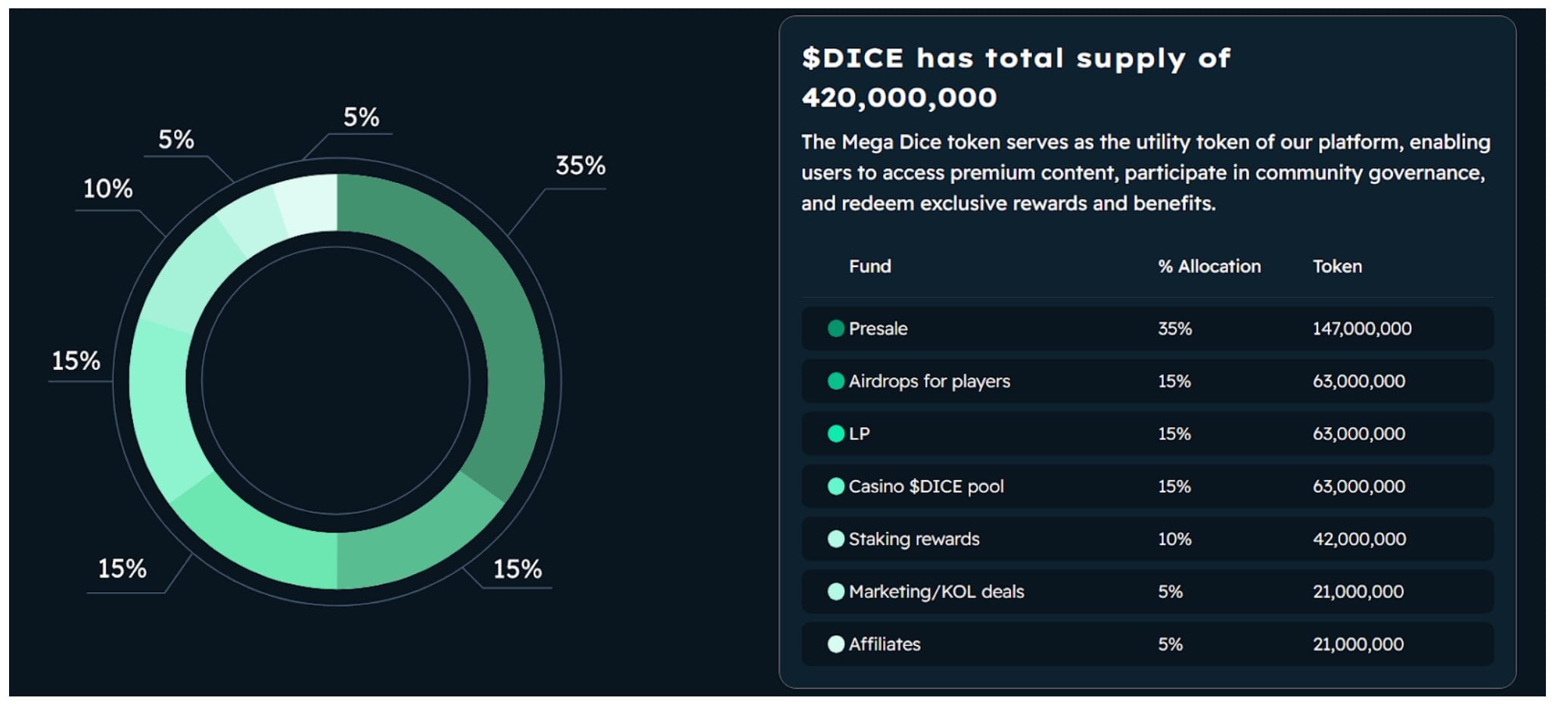Click the Fund column header
Screen dimensions: 1555x704
point(869,266)
